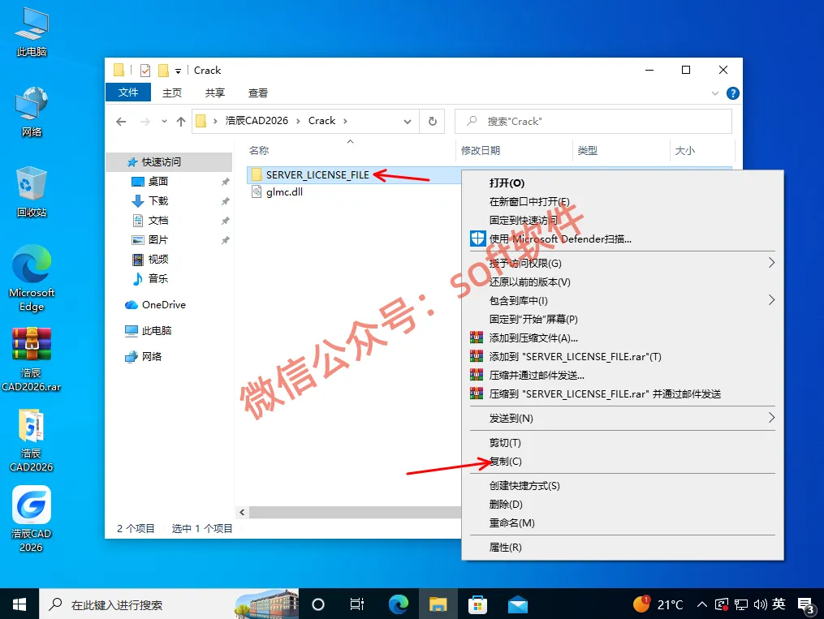Click the New folder icon in title bar
The width and height of the screenshot is (824, 619).
point(163,71)
